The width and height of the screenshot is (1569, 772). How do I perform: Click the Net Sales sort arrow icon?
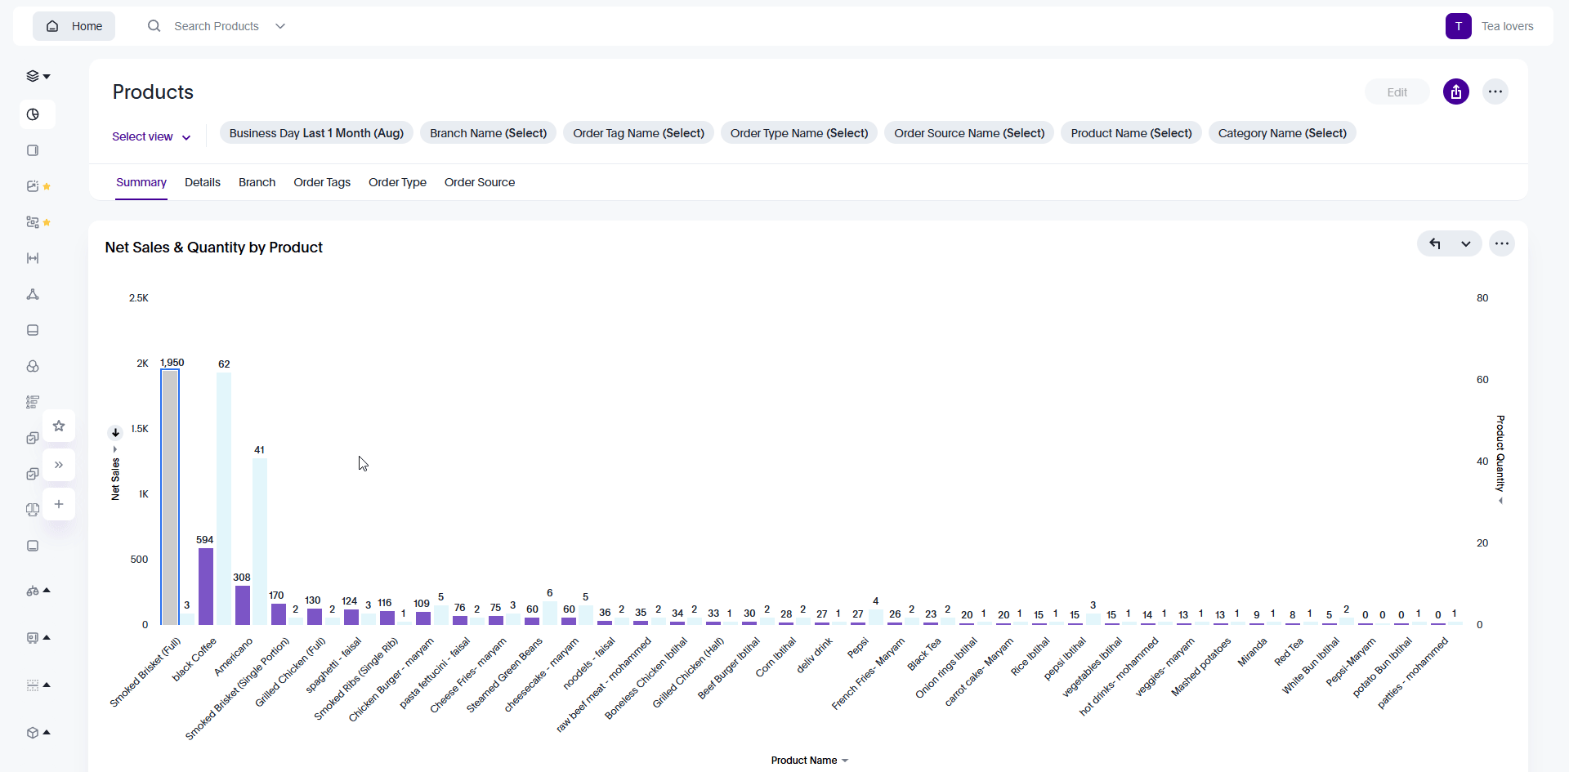pyautogui.click(x=115, y=432)
